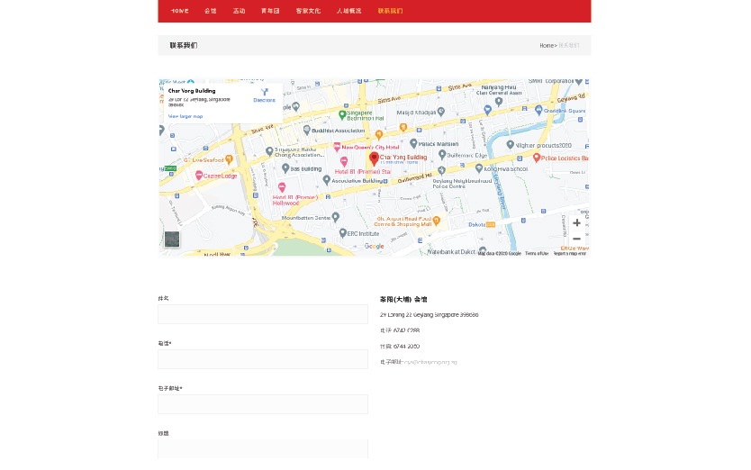Zoom in on the map
This screenshot has height=470, width=751.
coord(576,222)
